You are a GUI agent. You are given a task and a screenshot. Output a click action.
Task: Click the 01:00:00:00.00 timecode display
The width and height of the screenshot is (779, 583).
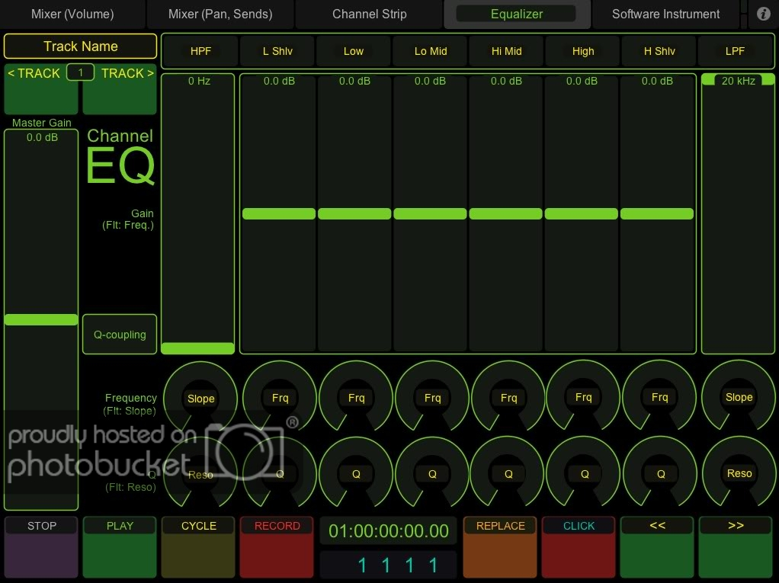click(389, 530)
